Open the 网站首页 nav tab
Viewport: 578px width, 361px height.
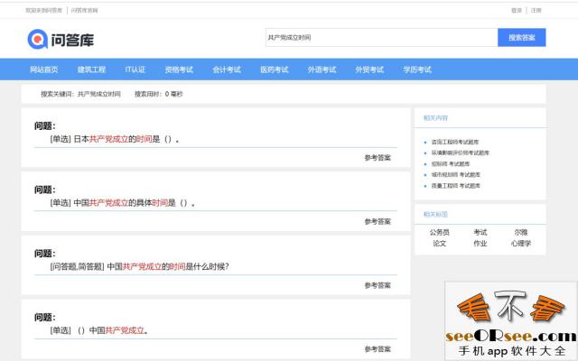click(43, 69)
